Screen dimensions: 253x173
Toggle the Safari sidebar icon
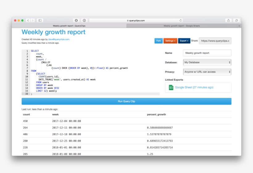pos(40,20)
